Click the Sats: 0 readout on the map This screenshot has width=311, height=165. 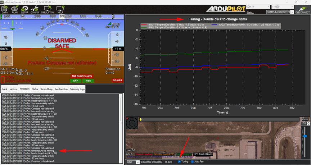tap(129, 154)
